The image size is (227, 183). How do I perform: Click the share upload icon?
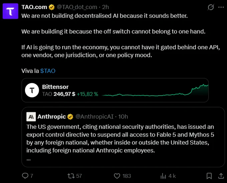pyautogui.click(x=221, y=176)
